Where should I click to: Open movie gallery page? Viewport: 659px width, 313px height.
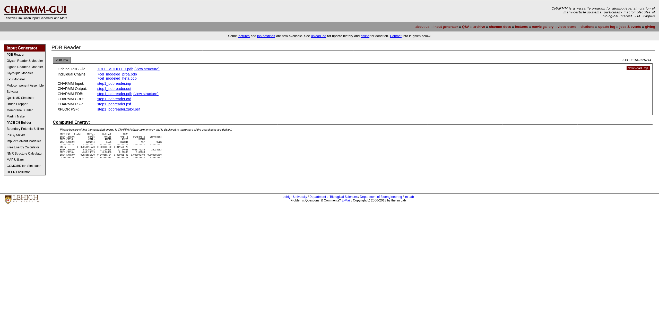point(543,27)
